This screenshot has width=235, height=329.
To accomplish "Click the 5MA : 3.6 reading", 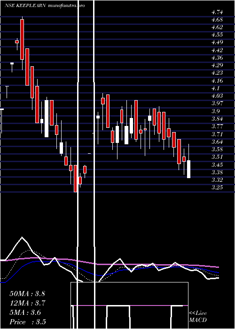I will pos(25,313).
